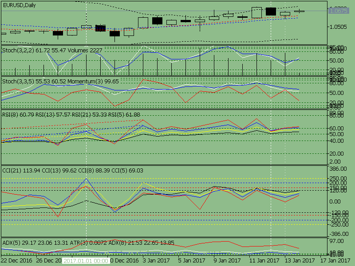Click the 11 Jan 2017 date label
The image size is (355, 266).
tap(264, 261)
